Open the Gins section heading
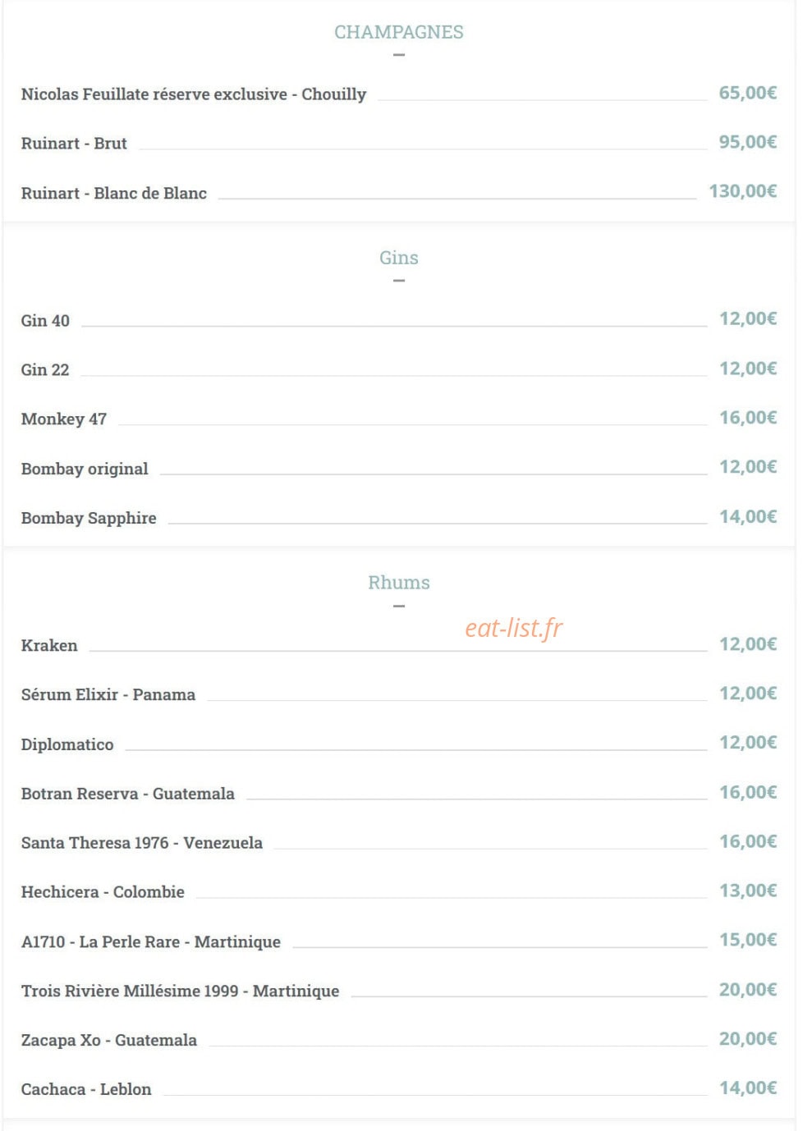The height and width of the screenshot is (1131, 812). [398, 258]
